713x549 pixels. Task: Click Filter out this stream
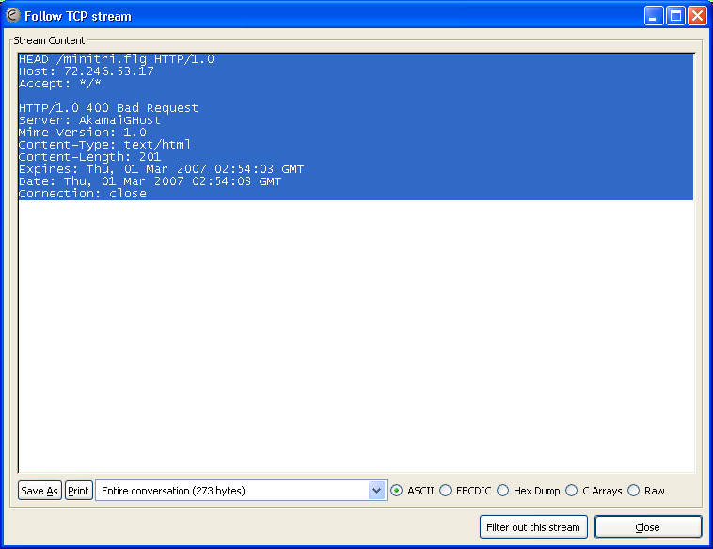[x=533, y=527]
